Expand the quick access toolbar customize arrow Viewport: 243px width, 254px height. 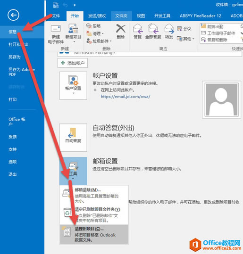[75, 6]
